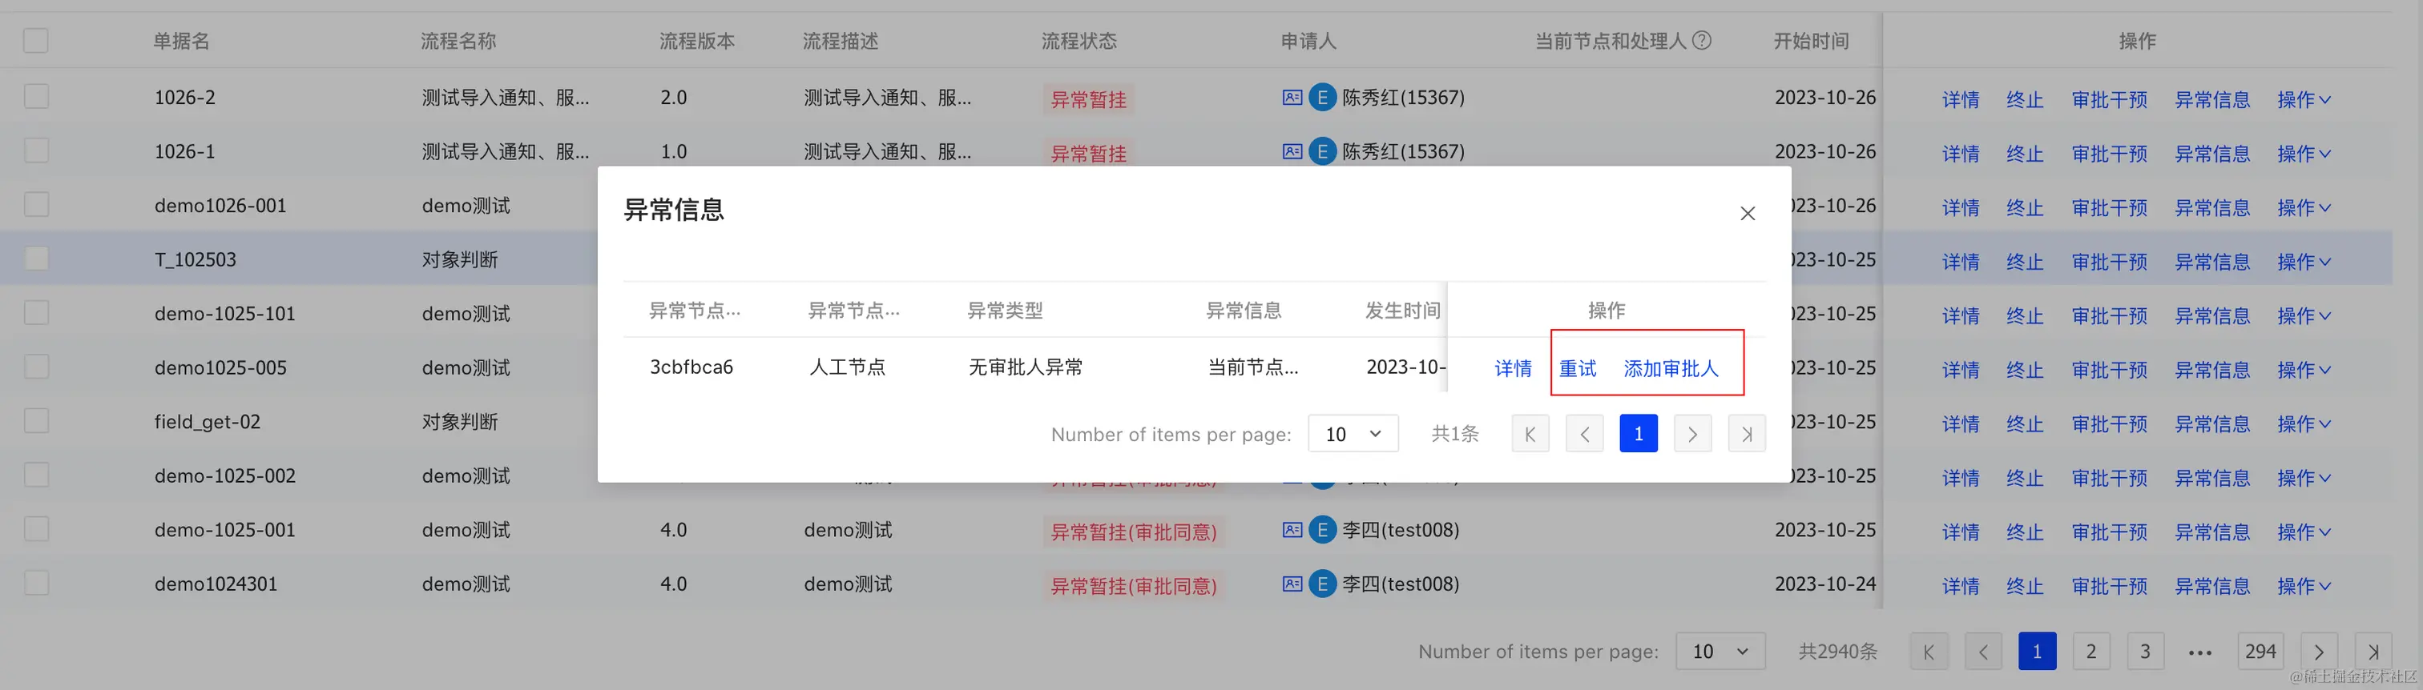
Task: Select checkbox for row 1026-1
Action: pos(36,150)
